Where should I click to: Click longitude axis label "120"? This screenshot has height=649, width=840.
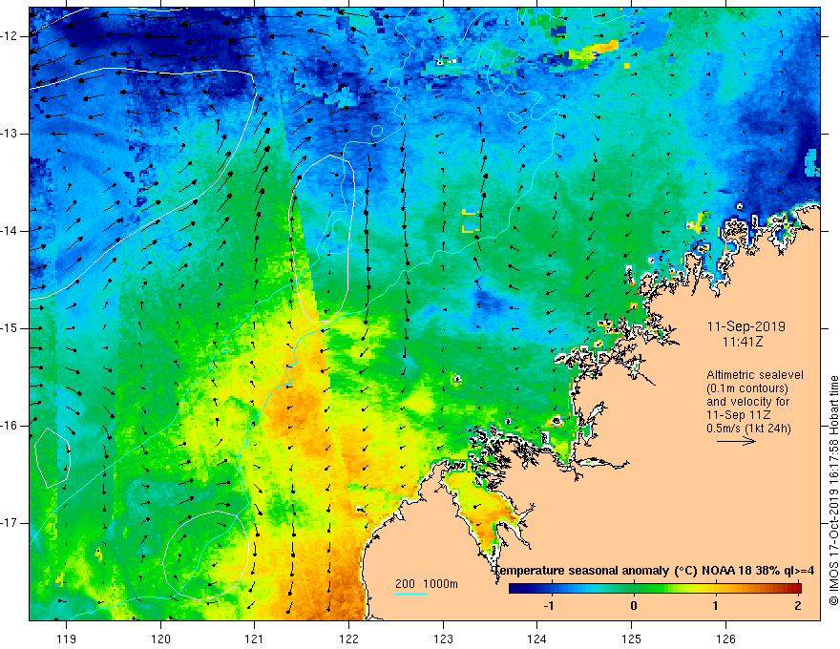(x=160, y=639)
